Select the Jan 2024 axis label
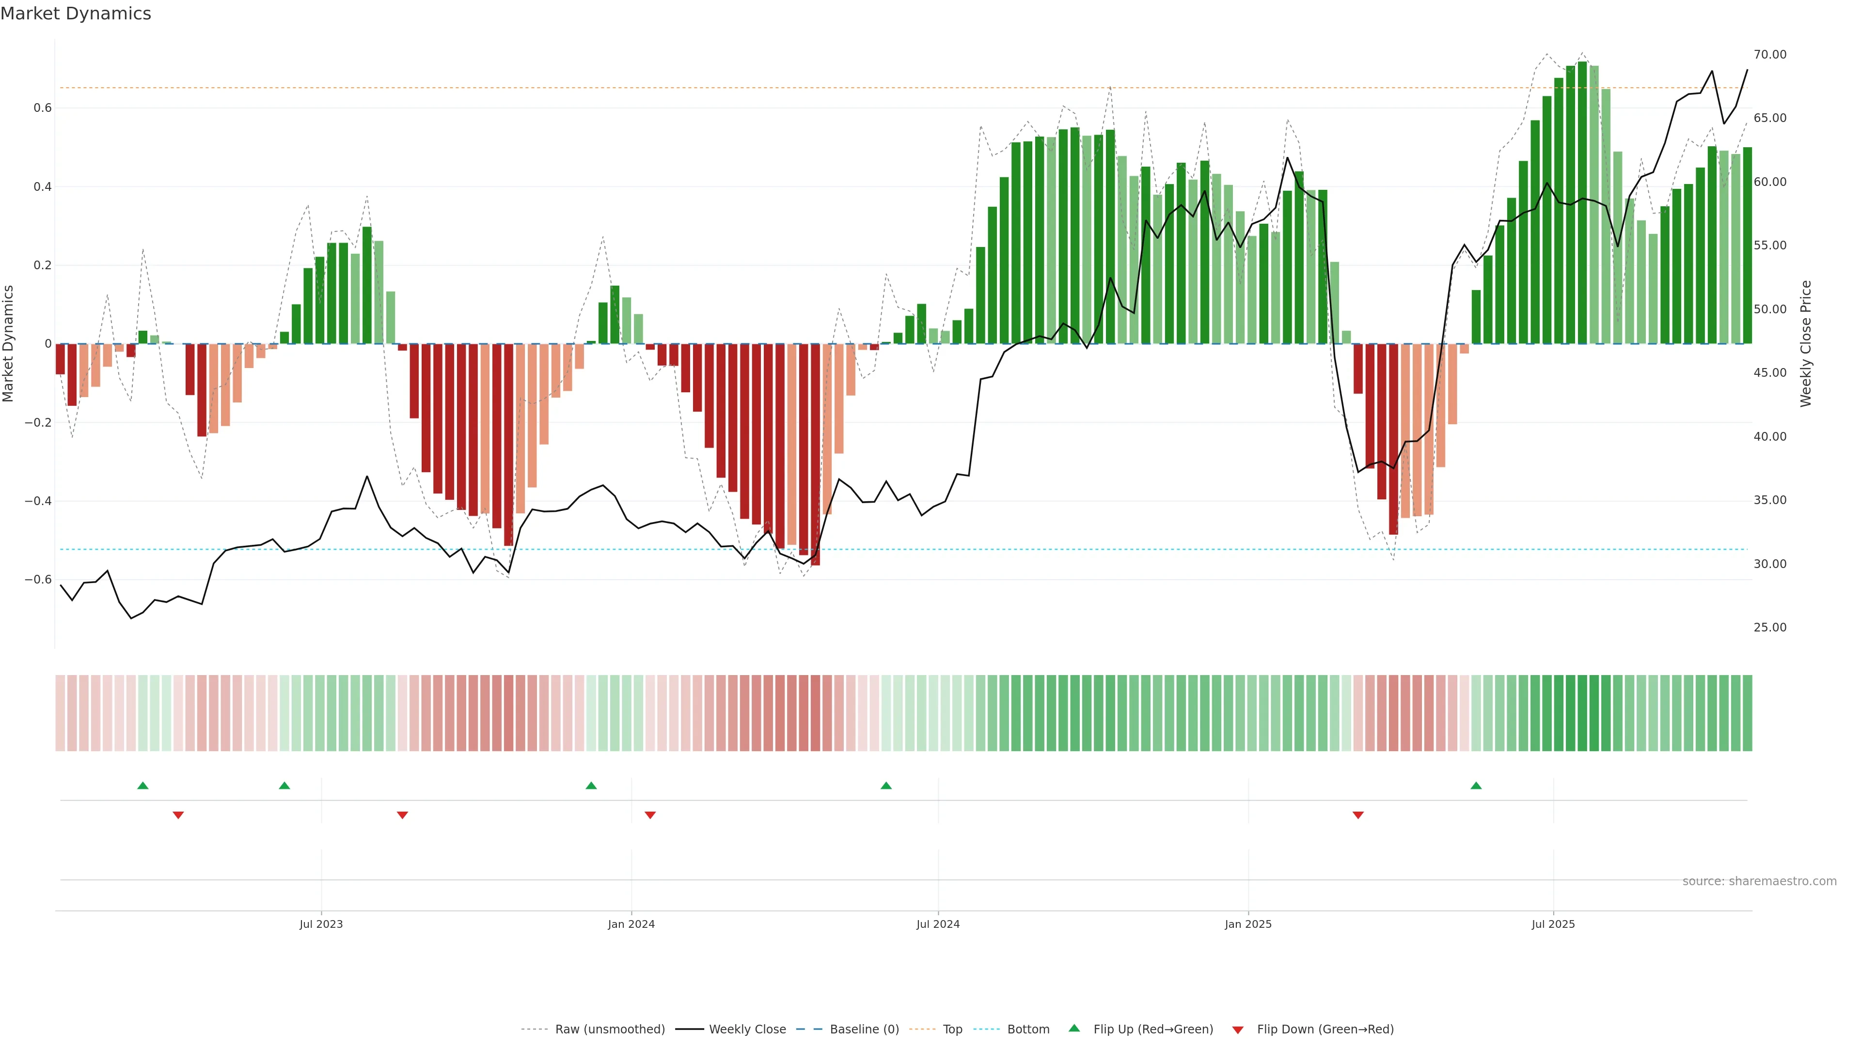This screenshot has height=1046, width=1861. pyautogui.click(x=631, y=924)
